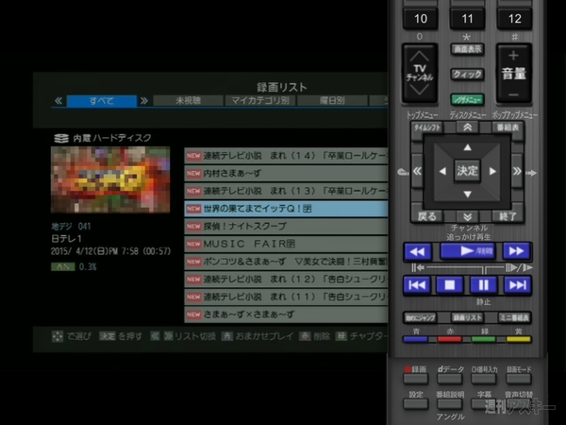The width and height of the screenshot is (566, 425).
Task: Start recording with the 録画 button
Action: click(x=416, y=379)
